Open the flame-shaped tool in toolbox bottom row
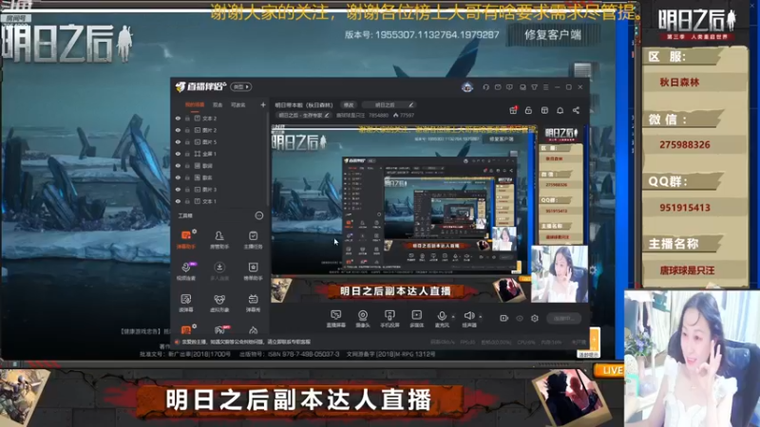 [x=253, y=330]
